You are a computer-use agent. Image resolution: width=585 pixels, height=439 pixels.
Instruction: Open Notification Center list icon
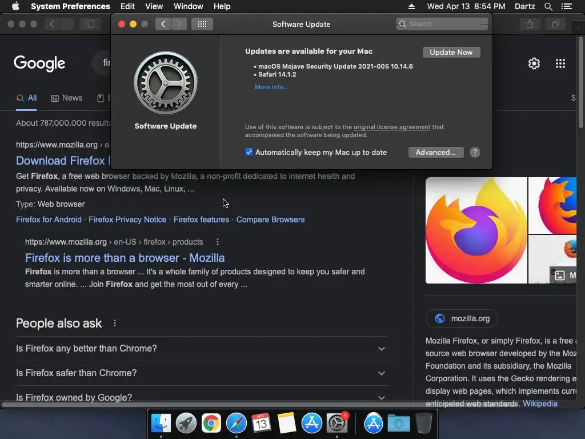[x=566, y=6]
